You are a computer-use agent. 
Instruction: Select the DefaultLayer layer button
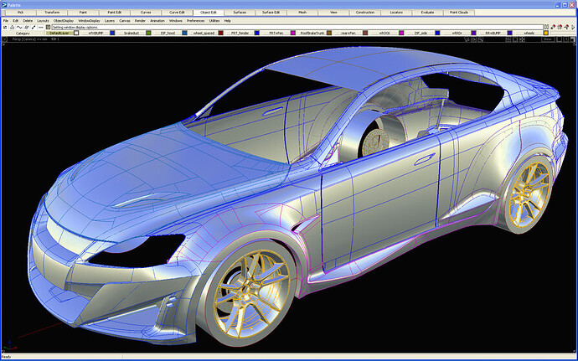point(59,34)
